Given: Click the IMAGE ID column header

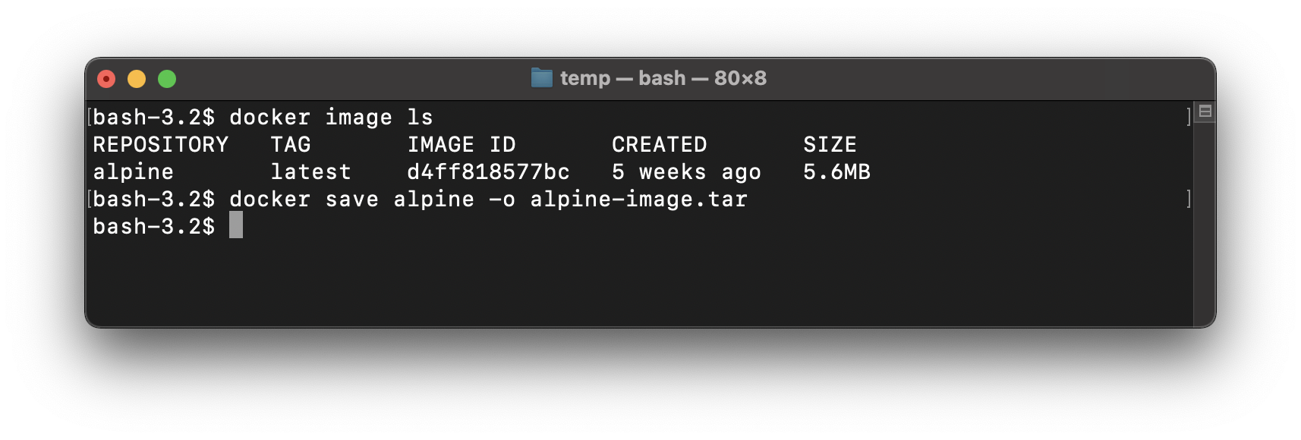Looking at the screenshot, I should (461, 144).
